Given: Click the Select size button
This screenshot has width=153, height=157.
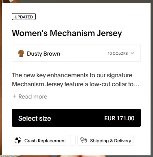Looking at the screenshot, I should click(76, 118).
